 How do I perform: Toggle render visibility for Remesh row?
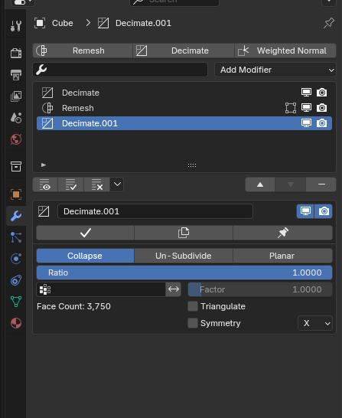[322, 108]
